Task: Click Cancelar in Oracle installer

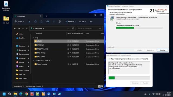Action: point(162,50)
